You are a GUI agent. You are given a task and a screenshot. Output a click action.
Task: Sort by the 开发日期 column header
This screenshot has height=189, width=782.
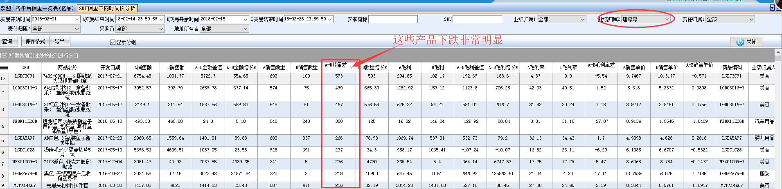coord(110,67)
